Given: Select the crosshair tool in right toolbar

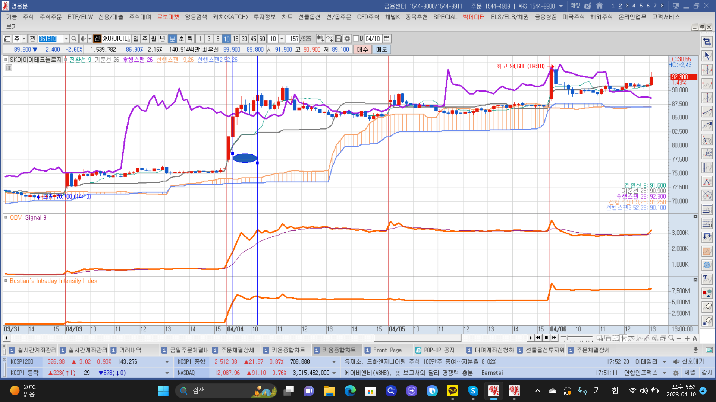Looking at the screenshot, I should pos(707,70).
